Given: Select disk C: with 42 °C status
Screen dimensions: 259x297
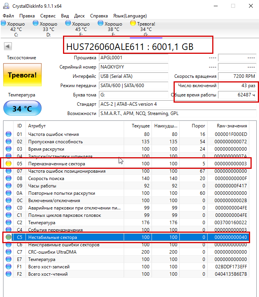Looking at the screenshot, I should [x=13, y=29].
